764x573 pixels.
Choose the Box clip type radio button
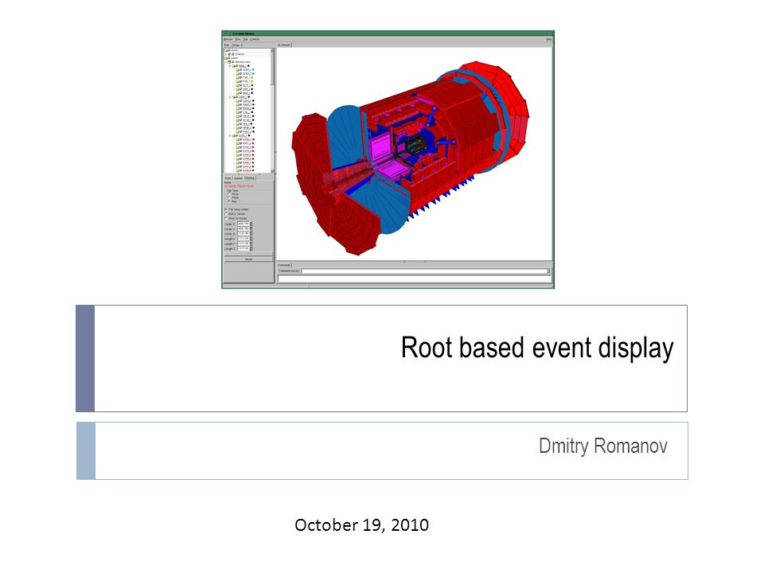[x=229, y=201]
